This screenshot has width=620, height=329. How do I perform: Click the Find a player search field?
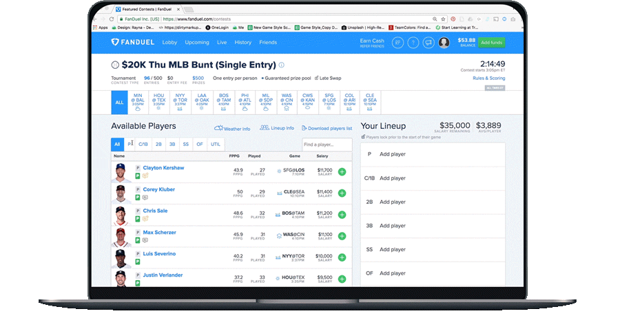pos(327,145)
